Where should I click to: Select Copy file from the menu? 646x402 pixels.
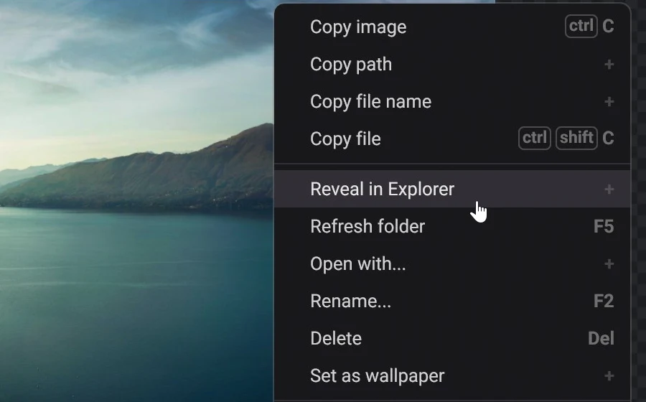coord(452,139)
